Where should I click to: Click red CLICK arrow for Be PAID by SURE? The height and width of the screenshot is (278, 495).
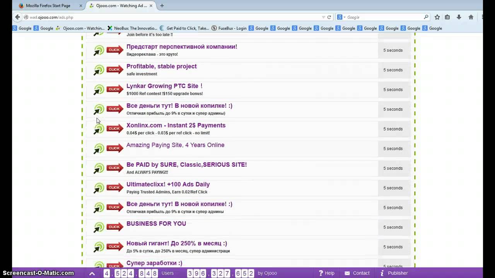[x=115, y=168]
